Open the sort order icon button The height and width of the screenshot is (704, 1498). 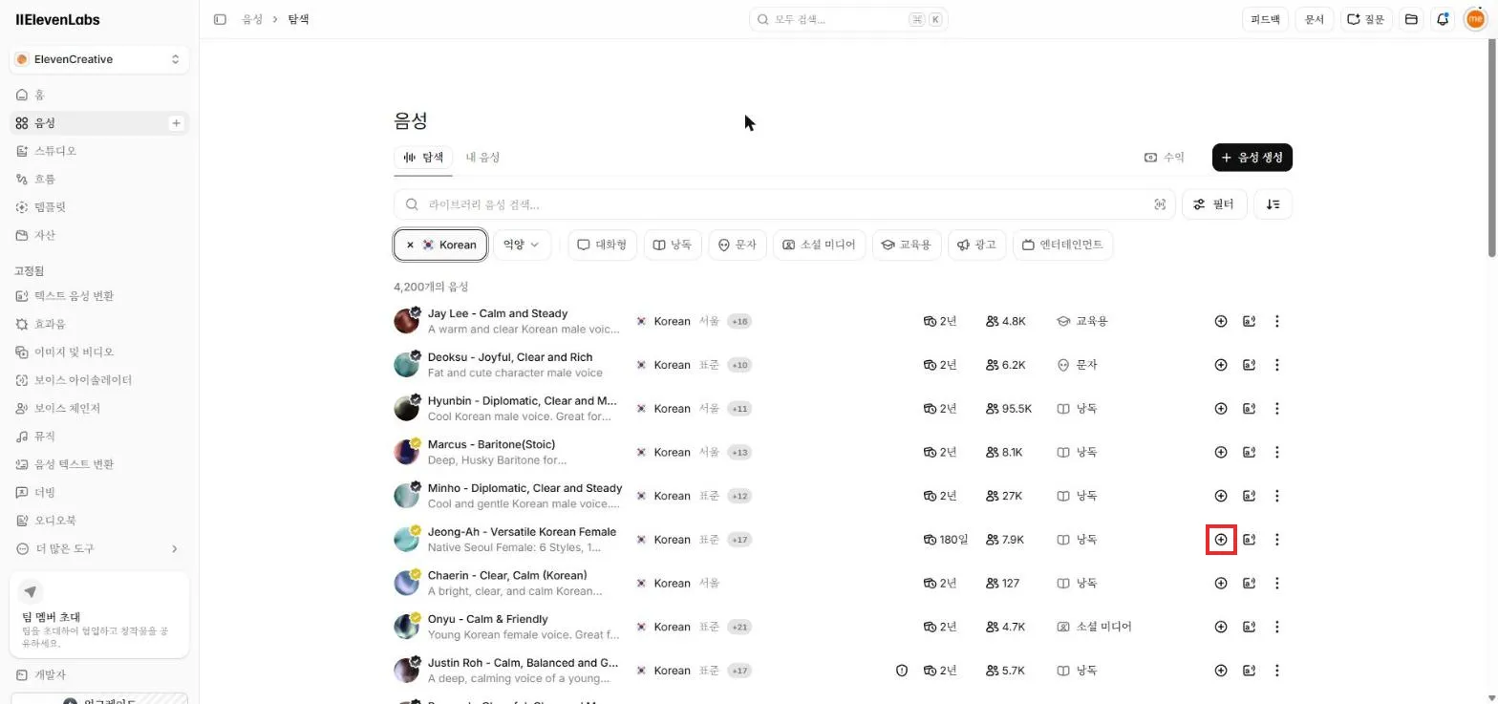pos(1273,204)
